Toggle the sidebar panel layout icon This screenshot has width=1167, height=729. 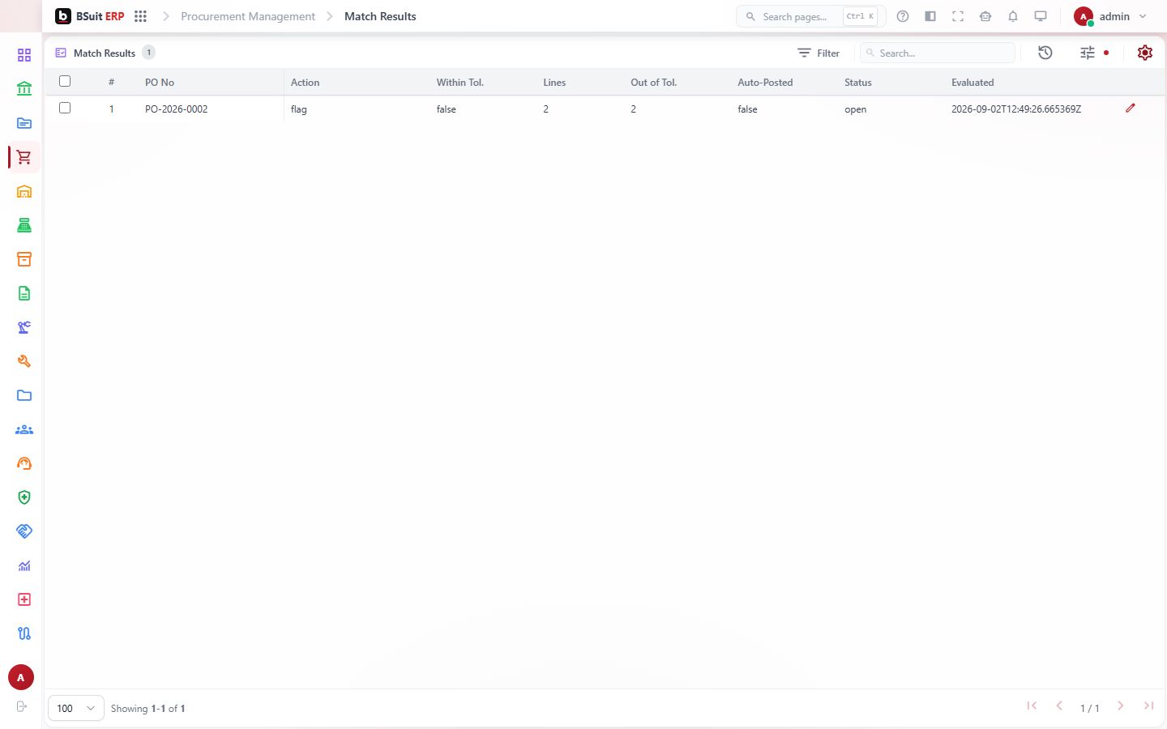(x=930, y=16)
